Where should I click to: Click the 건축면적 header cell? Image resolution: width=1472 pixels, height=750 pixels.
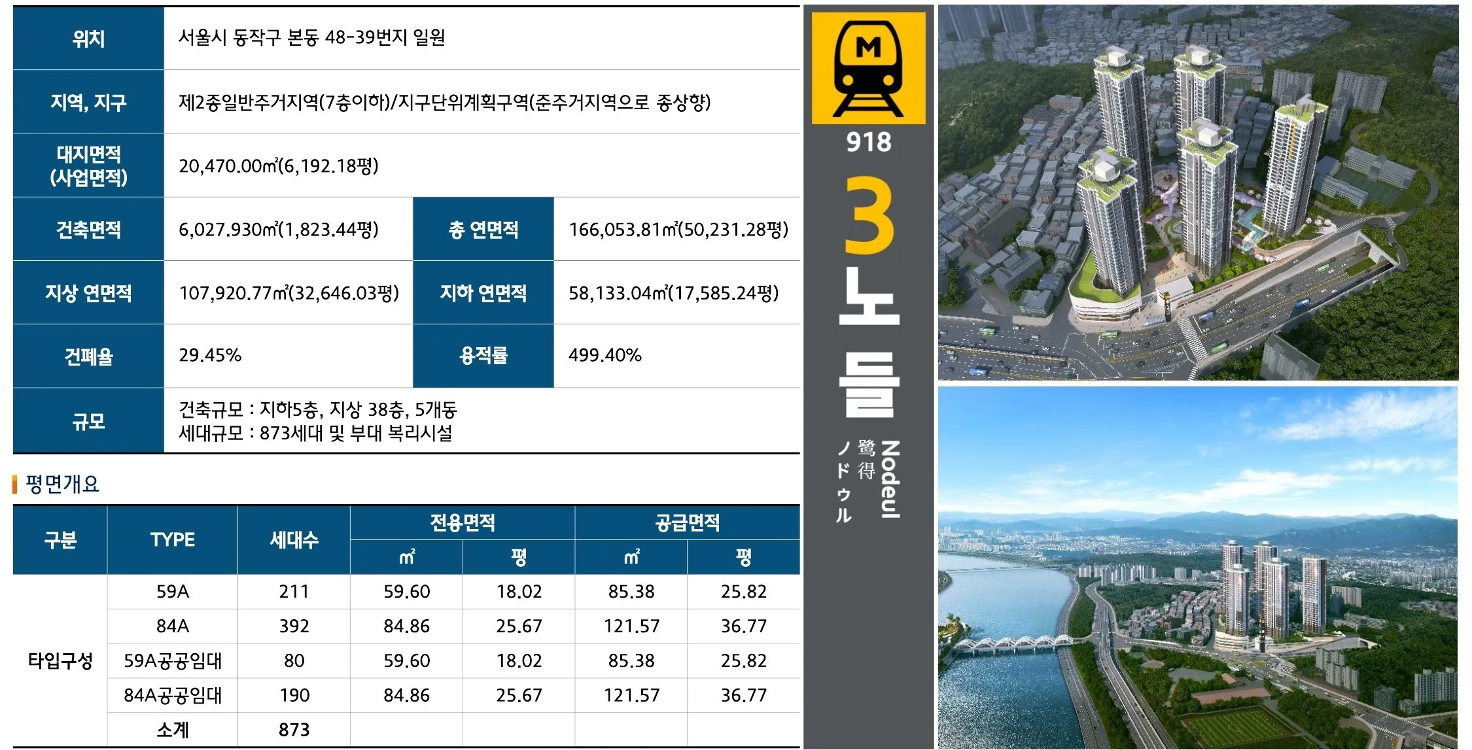click(88, 229)
